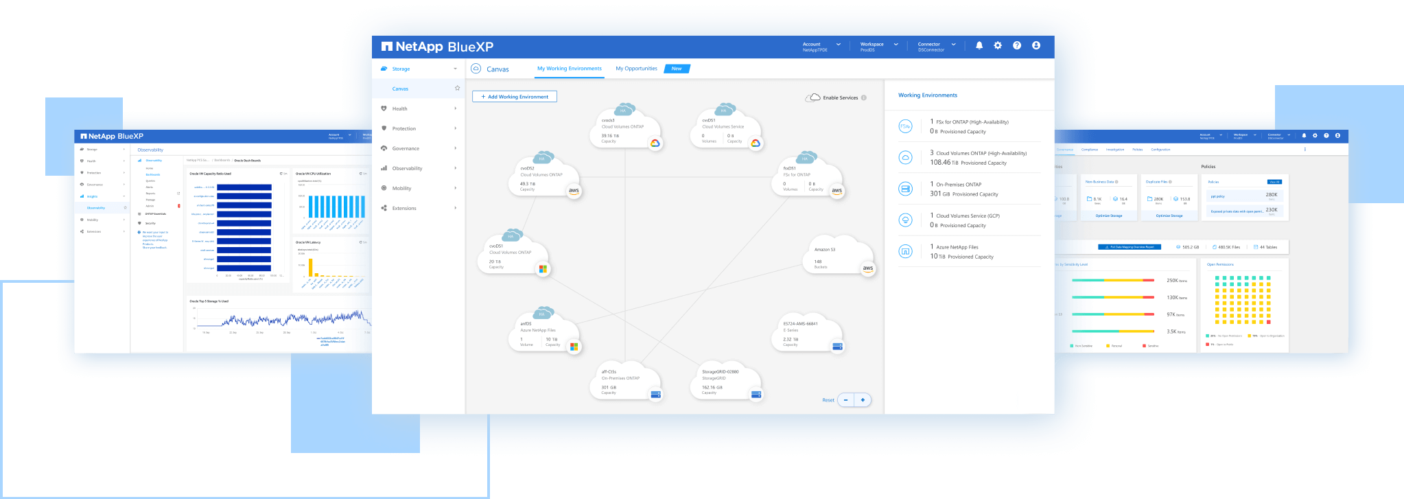Click Enable Services link
1404x499 pixels.
coord(841,97)
